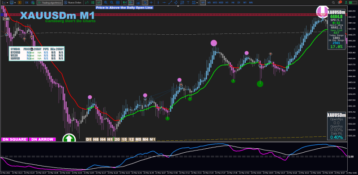Click the H4 chart panel button
Image resolution: width=358 pixels, height=175 pixels.
[103, 139]
